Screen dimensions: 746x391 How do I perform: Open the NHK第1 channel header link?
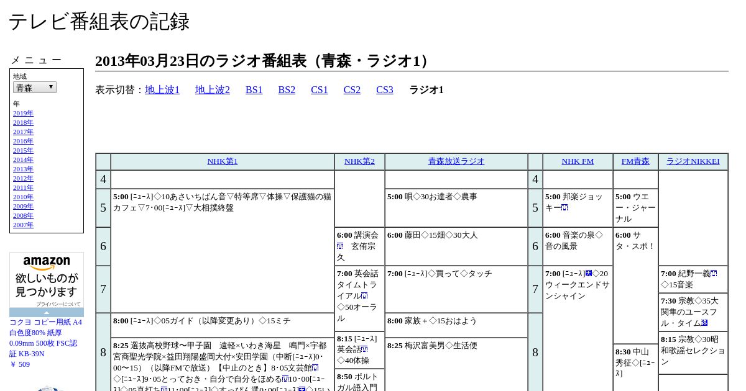(x=223, y=161)
